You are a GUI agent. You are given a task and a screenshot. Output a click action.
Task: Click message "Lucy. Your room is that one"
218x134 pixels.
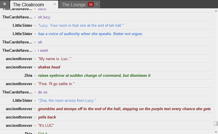(x=81, y=26)
